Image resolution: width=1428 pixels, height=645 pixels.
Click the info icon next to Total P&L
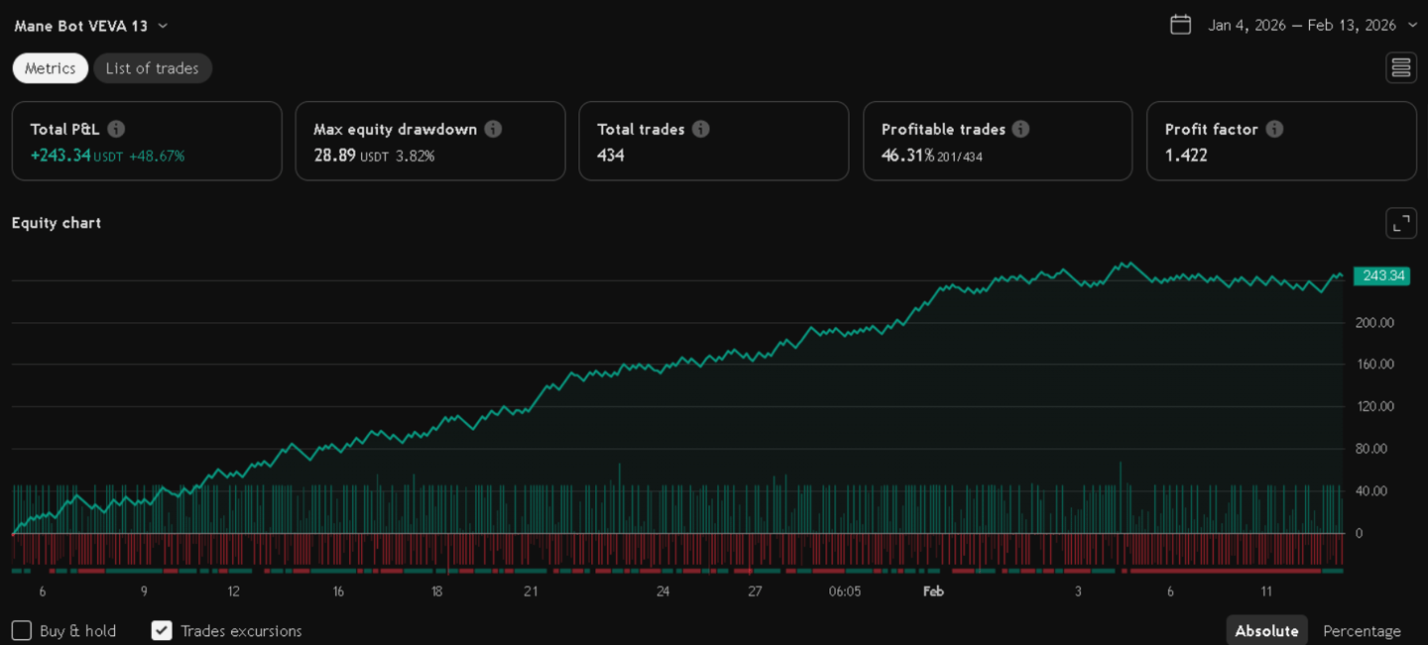(x=117, y=128)
